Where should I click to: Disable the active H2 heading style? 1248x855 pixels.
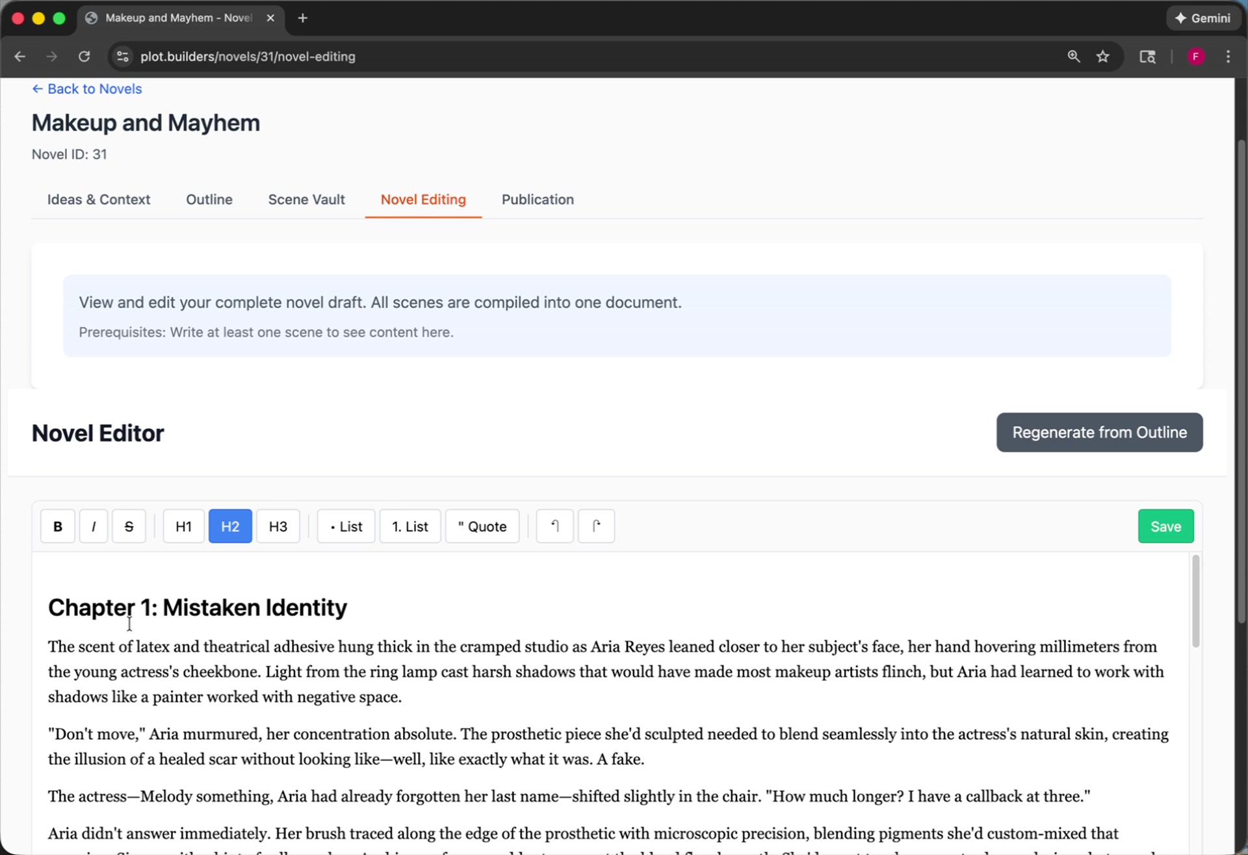(230, 526)
